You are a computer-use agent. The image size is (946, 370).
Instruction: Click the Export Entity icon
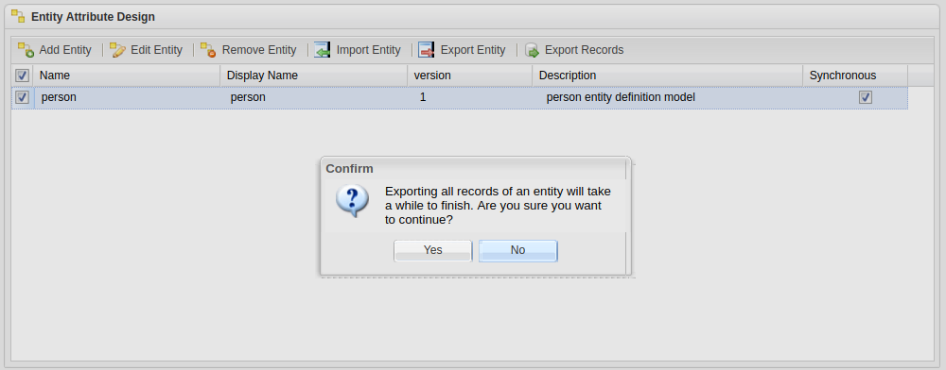tap(427, 50)
